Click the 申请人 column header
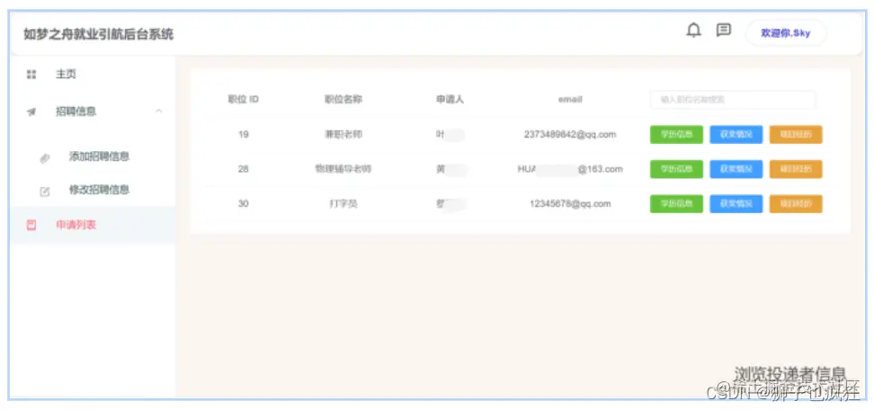The height and width of the screenshot is (410, 874). pyautogui.click(x=450, y=100)
